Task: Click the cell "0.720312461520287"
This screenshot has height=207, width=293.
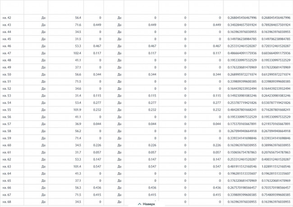Action: point(276,46)
